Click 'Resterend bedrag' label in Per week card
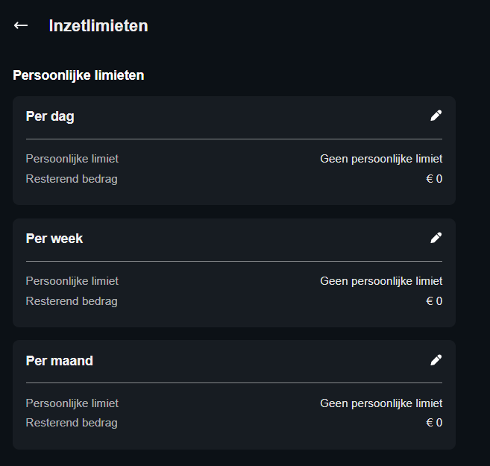The width and height of the screenshot is (490, 466). click(x=72, y=301)
